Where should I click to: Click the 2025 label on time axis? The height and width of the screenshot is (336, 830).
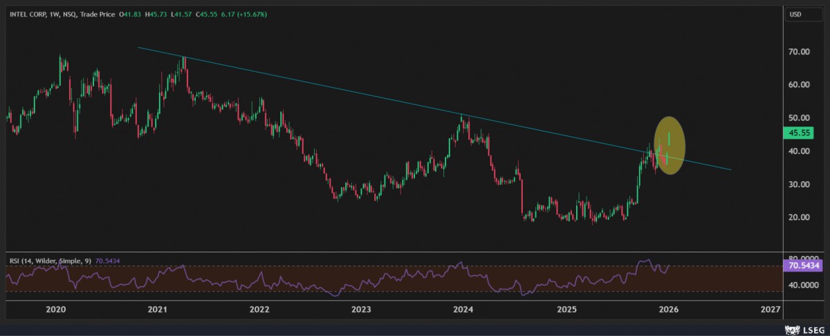click(566, 309)
